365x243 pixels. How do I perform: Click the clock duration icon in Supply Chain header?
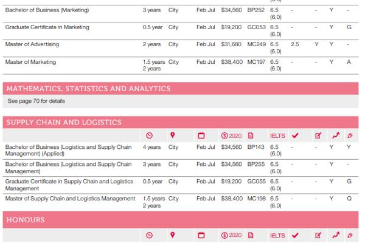point(150,135)
